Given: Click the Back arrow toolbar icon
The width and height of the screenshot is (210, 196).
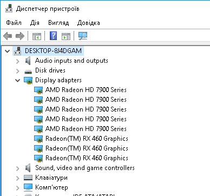Looking at the screenshot, I should coord(8,36).
